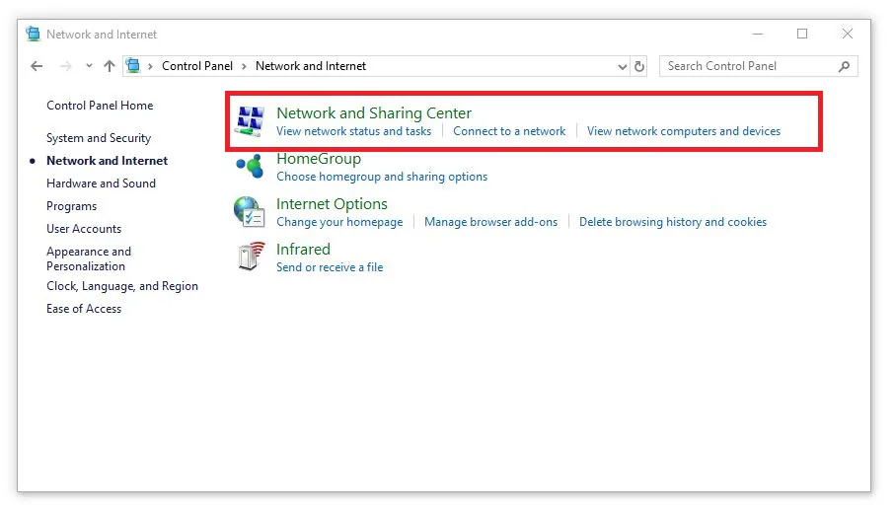Go up one level with up arrow

[x=109, y=66]
